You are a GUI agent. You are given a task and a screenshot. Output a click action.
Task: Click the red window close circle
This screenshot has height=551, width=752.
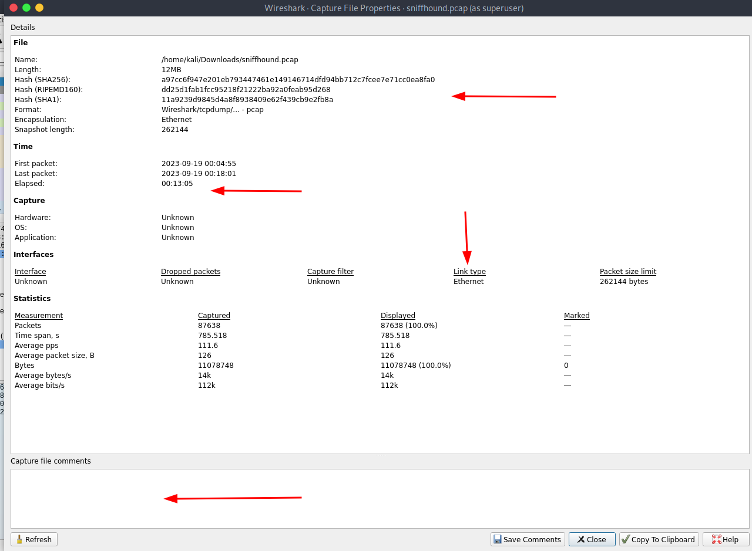coord(14,8)
